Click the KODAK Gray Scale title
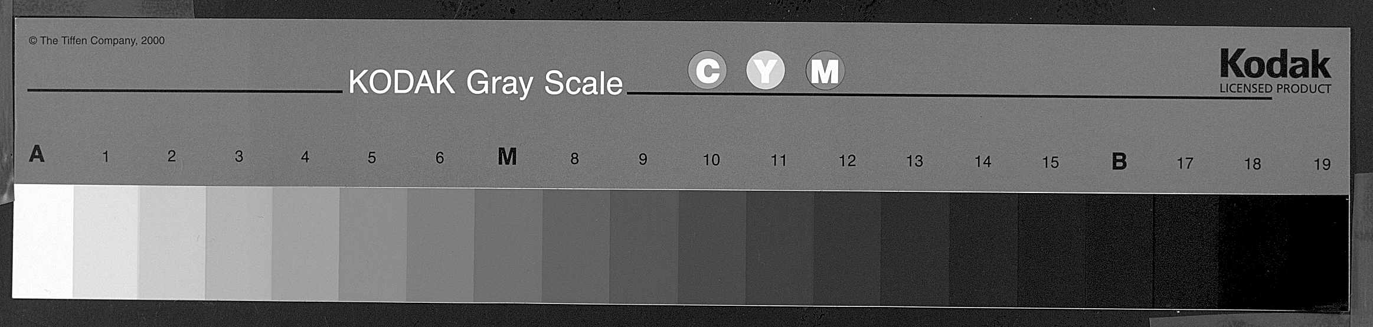This screenshot has width=1373, height=327. [x=485, y=83]
